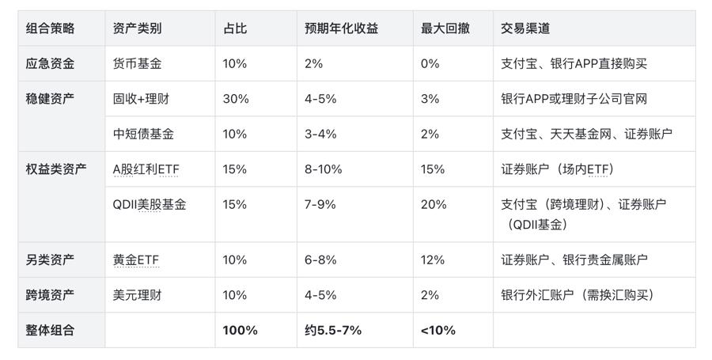Click the 组合策略 column header
Image resolution: width=712 pixels, height=360 pixels.
[50, 28]
